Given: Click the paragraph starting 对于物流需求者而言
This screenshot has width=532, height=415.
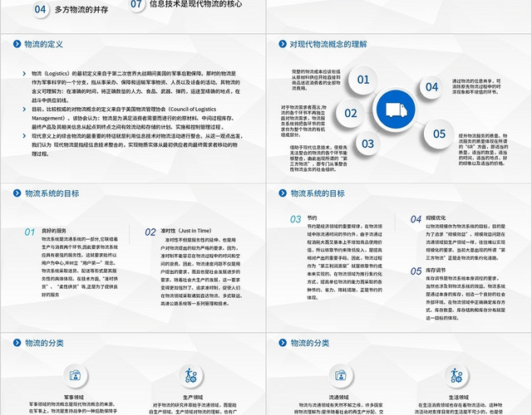Looking at the screenshot, I should click(x=303, y=121).
